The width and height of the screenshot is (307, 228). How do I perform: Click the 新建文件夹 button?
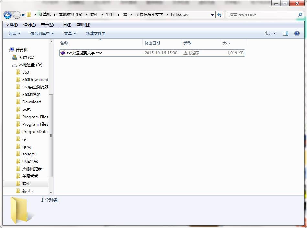pyautogui.click(x=95, y=33)
